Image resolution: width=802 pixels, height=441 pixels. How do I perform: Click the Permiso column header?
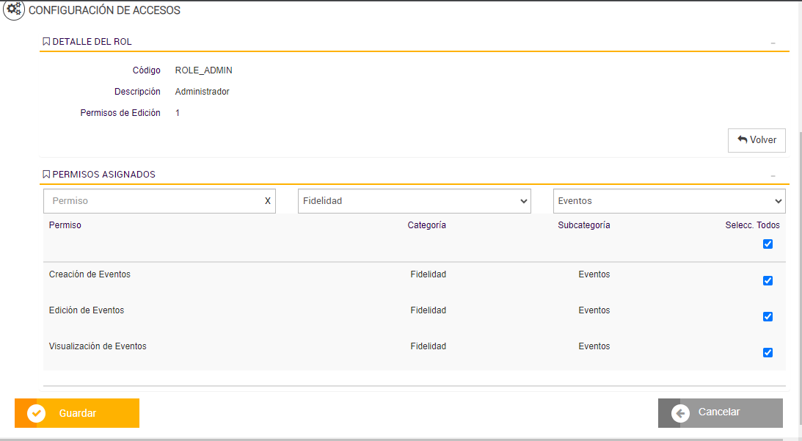[65, 225]
